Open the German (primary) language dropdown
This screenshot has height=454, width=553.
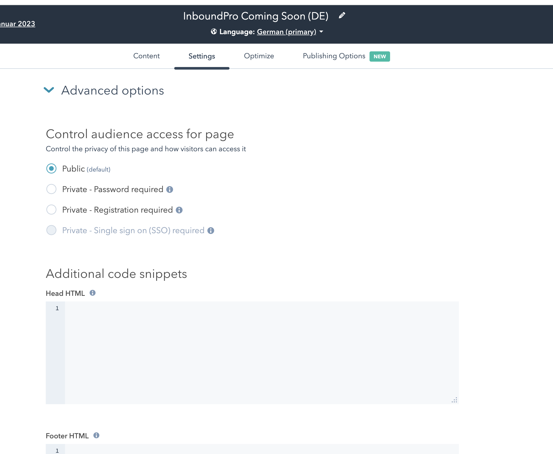point(286,31)
